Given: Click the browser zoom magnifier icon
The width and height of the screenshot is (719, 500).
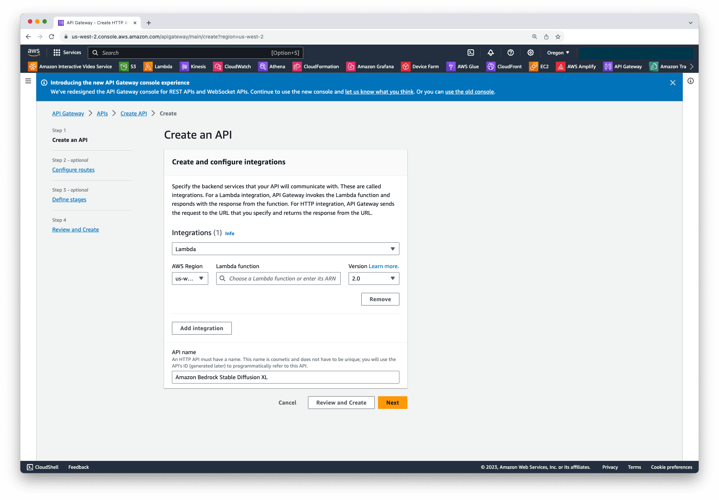Looking at the screenshot, I should 535,37.
